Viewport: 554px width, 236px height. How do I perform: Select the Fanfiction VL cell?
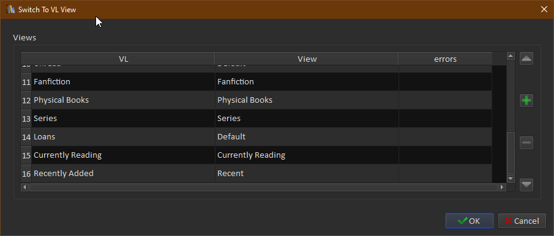[x=123, y=82]
